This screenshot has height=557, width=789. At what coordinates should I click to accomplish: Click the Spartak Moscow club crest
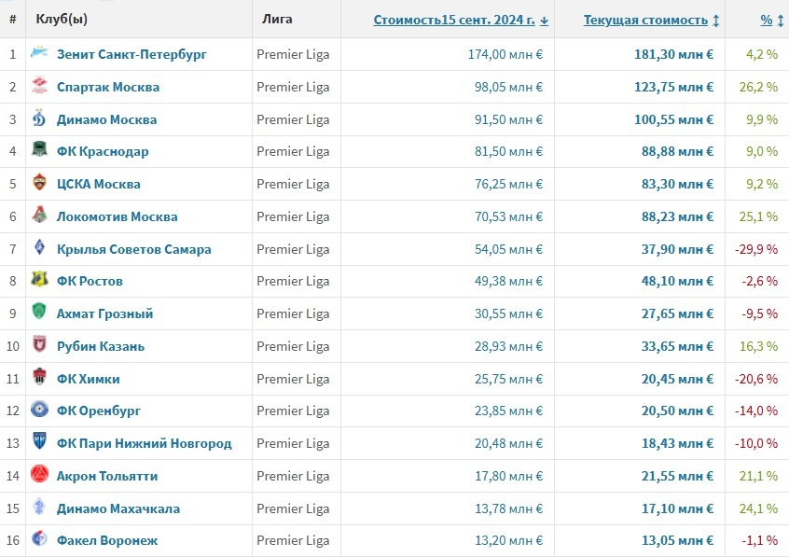[39, 85]
